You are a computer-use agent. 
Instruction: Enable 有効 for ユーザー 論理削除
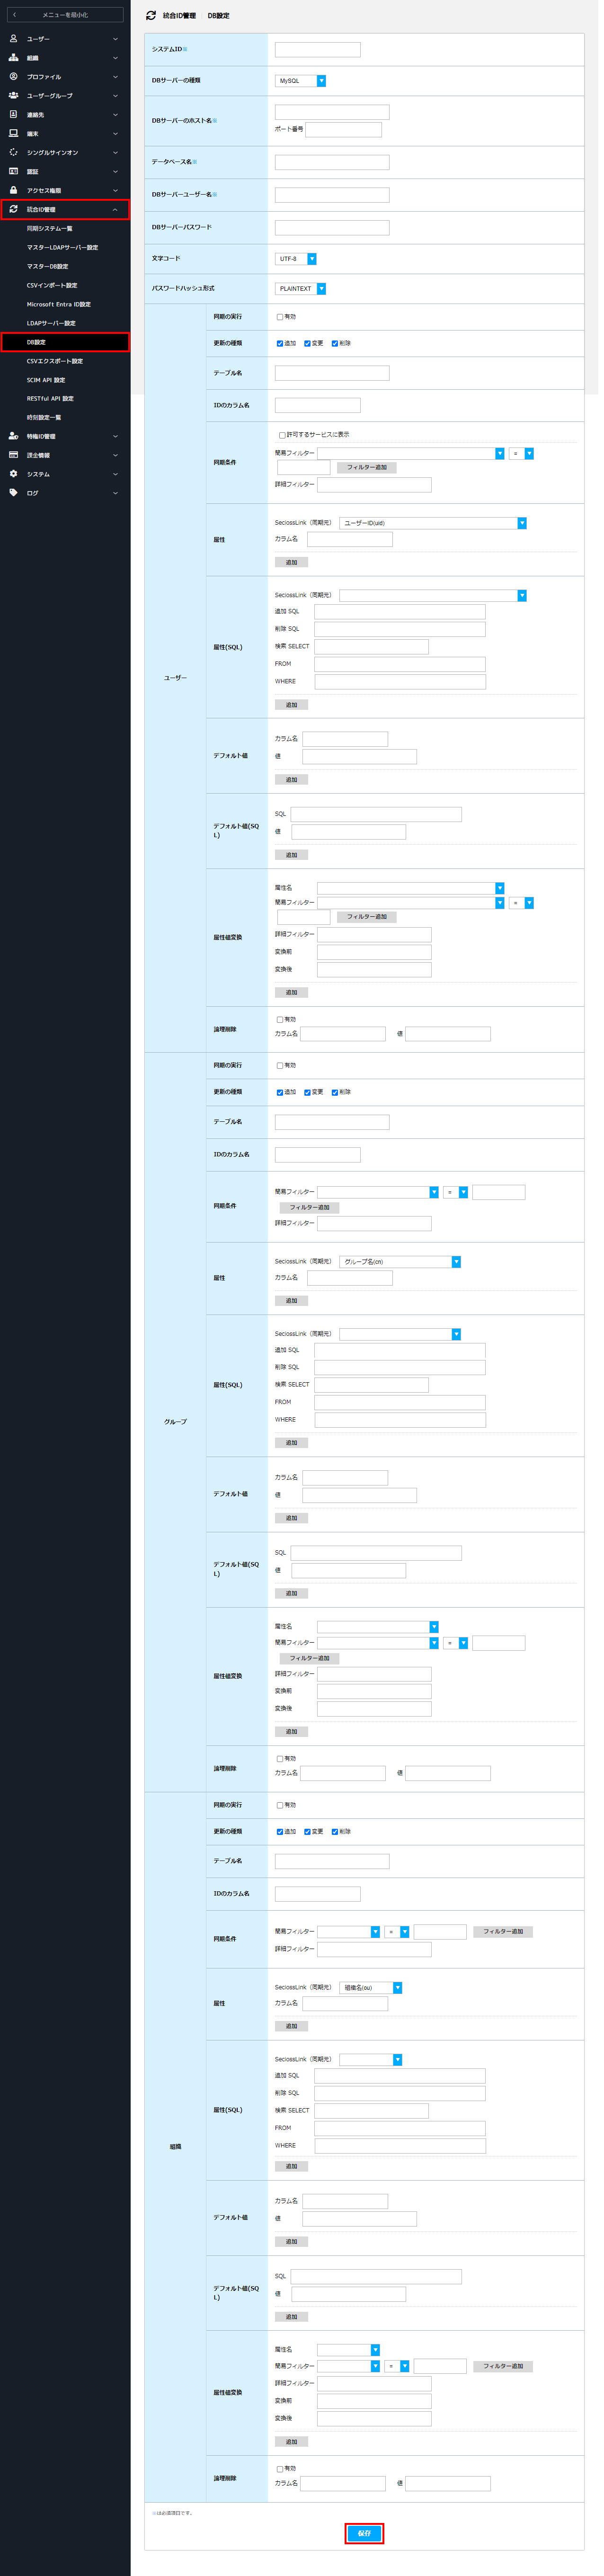pyautogui.click(x=280, y=1019)
